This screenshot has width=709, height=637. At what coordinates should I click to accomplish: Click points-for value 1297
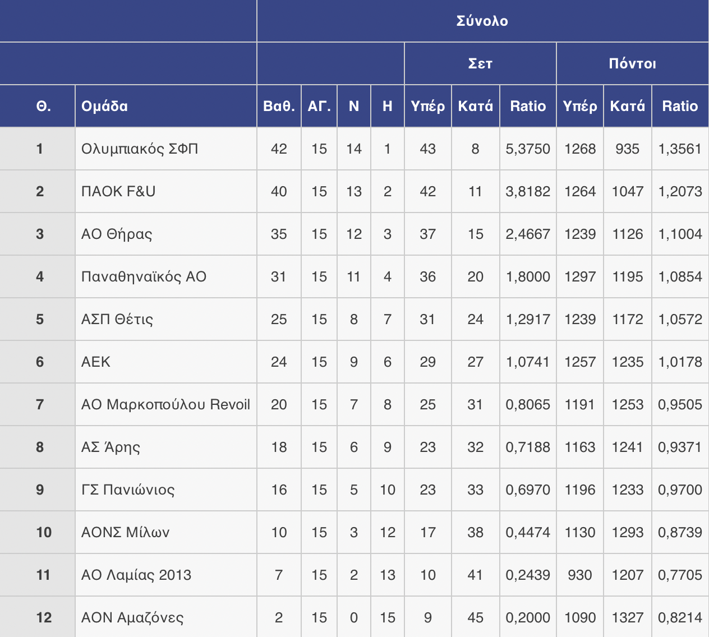pos(580,276)
